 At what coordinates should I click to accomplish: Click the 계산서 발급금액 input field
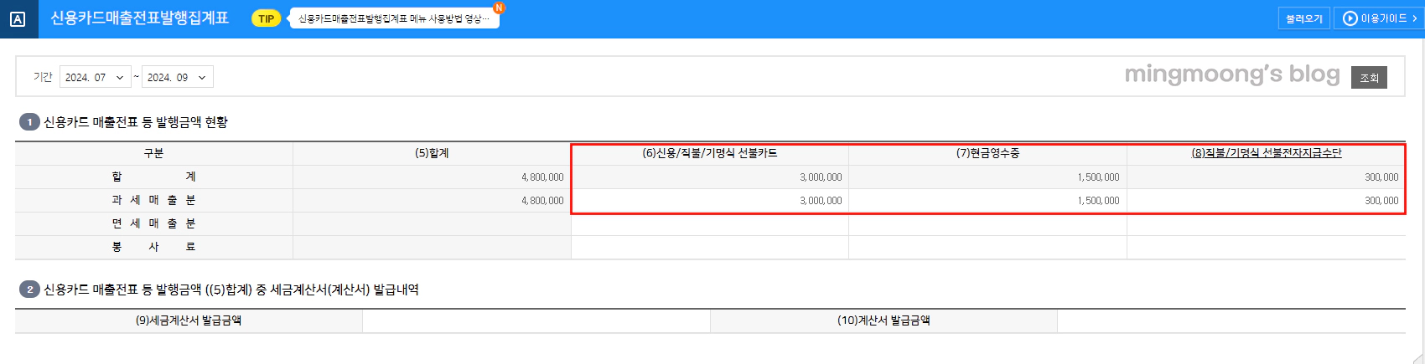[1231, 320]
